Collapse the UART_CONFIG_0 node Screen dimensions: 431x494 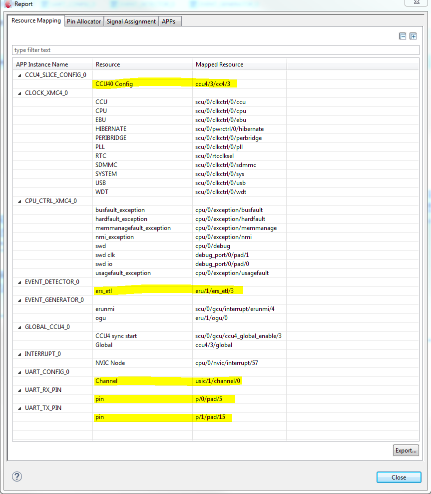pos(19,372)
